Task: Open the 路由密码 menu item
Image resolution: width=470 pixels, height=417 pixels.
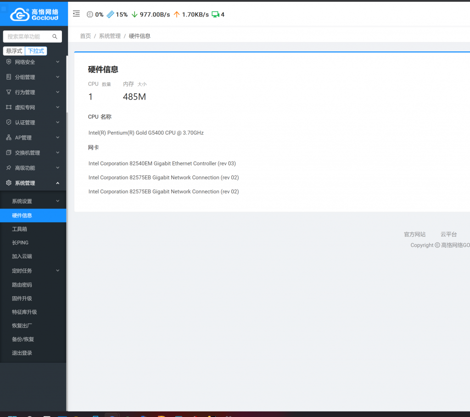Action: pyautogui.click(x=33, y=285)
